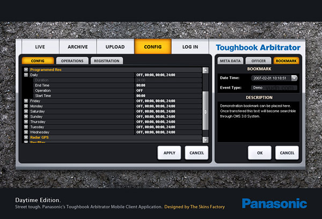This screenshot has width=322, height=219.
Task: Select the End Time row
Action: click(x=118, y=85)
